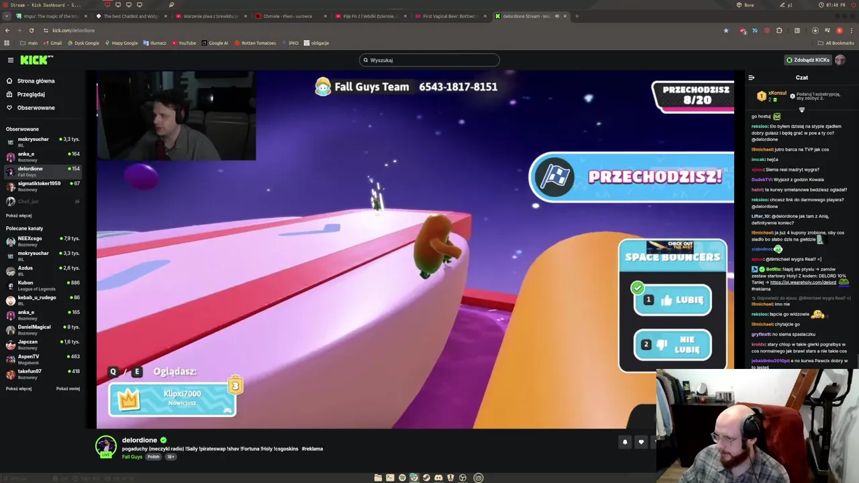The image size is (859, 483).
Task: Open Gmail bookmark
Action: point(52,43)
